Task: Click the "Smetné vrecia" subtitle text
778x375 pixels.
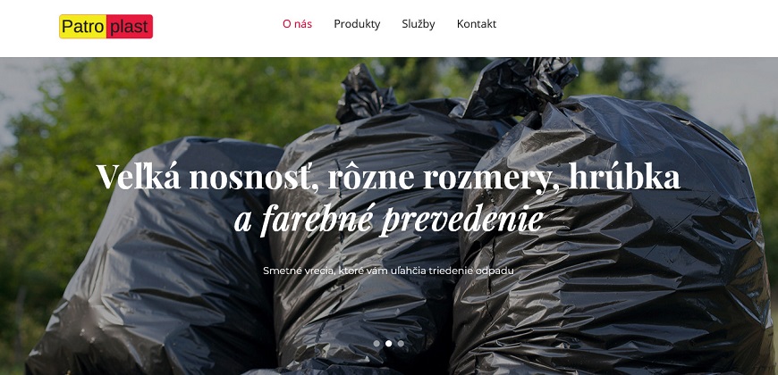Action: [x=388, y=271]
